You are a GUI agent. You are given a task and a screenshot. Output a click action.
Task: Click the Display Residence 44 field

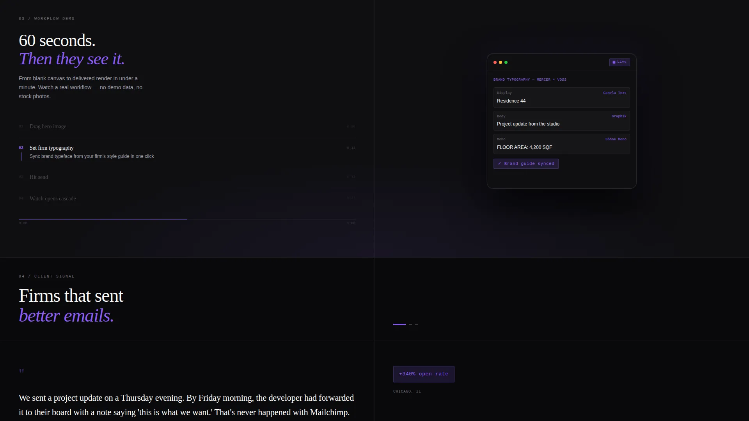pos(561,97)
